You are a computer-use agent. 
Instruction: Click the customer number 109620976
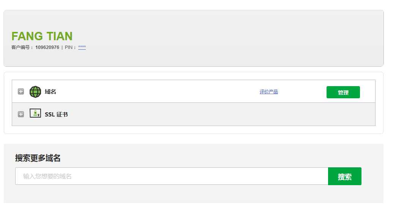point(47,47)
